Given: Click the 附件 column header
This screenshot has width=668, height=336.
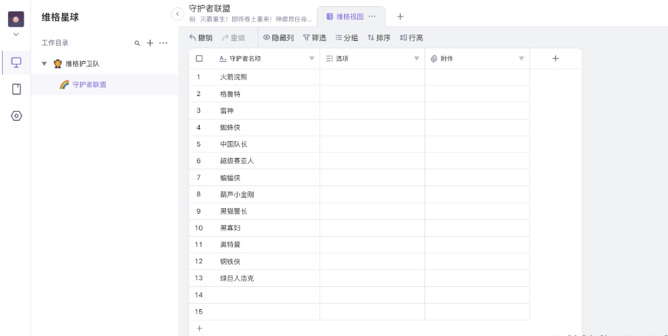Looking at the screenshot, I should tap(477, 58).
